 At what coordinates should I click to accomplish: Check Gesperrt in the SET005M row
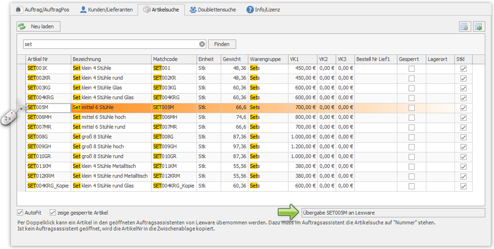tap(412, 108)
